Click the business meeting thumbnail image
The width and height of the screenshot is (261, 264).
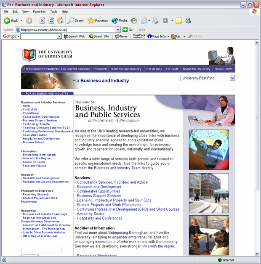pos(209,235)
